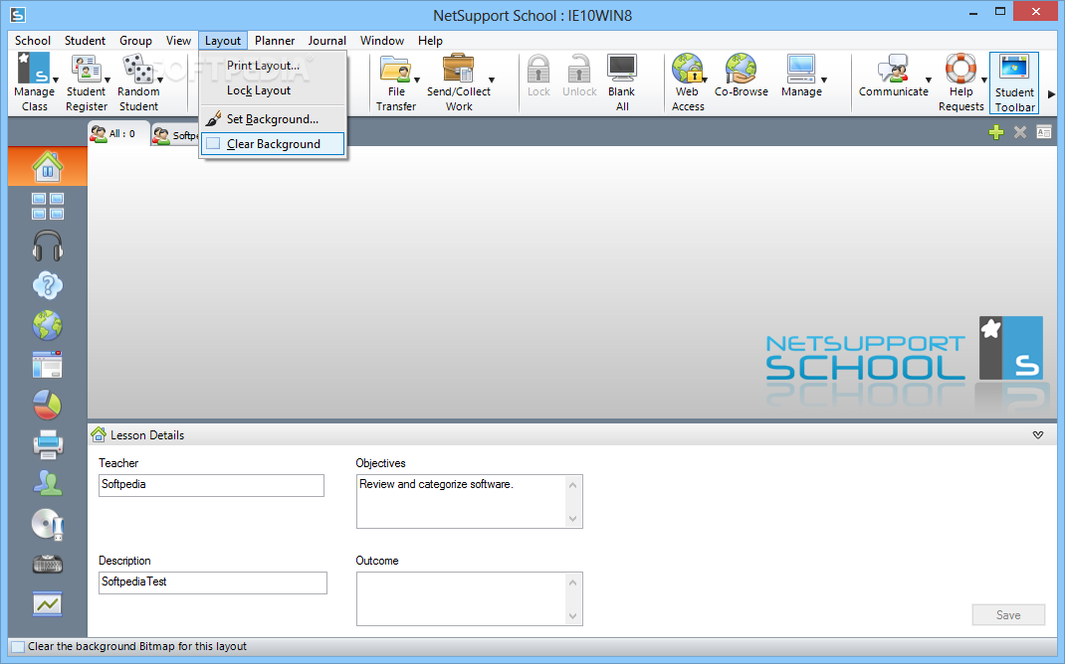Open the web globe view in sidebar
Screen dimensions: 1065x664
click(x=48, y=326)
